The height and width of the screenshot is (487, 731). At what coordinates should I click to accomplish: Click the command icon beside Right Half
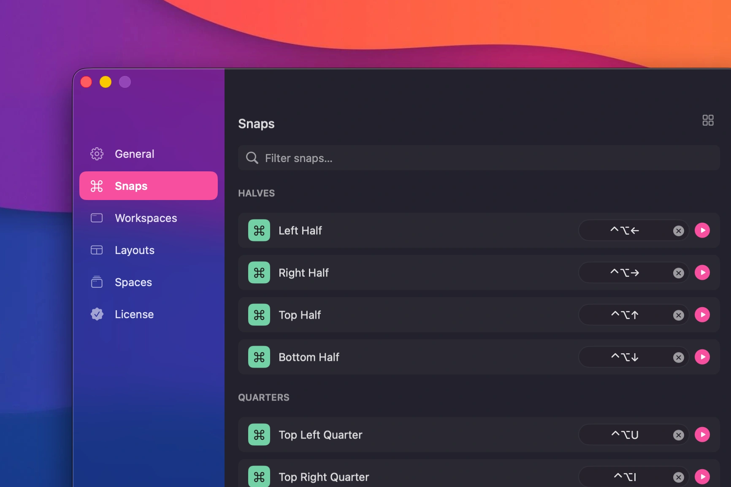click(259, 273)
